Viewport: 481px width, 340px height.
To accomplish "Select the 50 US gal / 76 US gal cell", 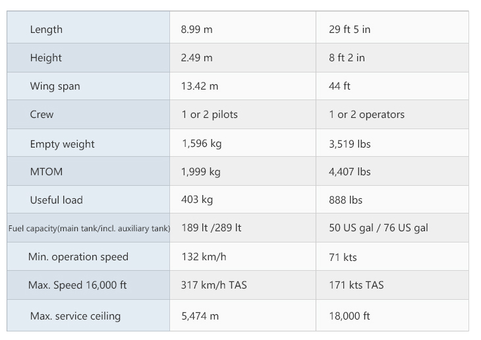I will 378,228.
